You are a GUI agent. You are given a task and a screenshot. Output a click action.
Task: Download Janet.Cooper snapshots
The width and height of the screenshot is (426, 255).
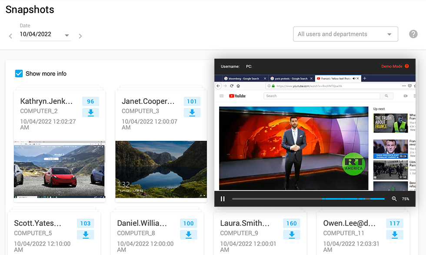(192, 113)
